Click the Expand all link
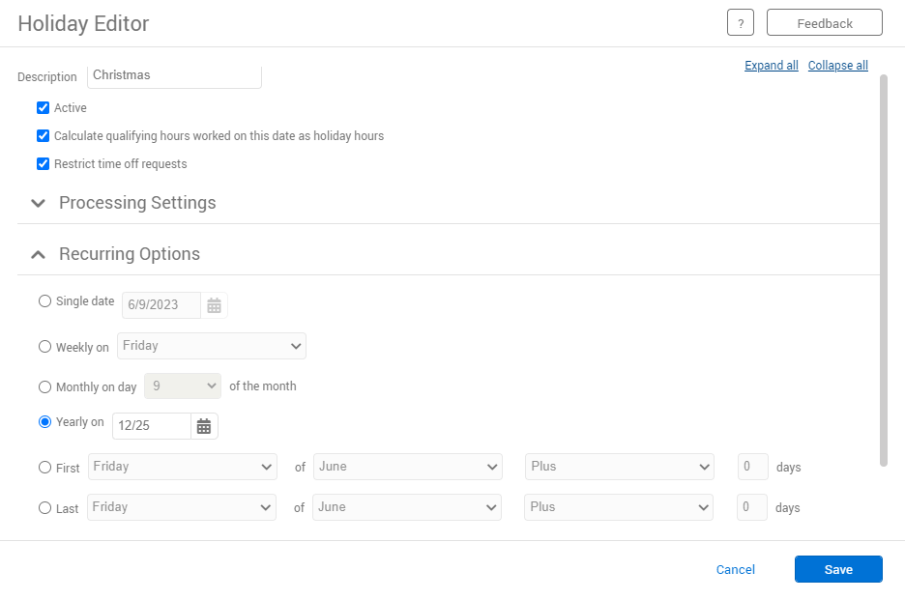Image resolution: width=905 pixels, height=600 pixels. 771,66
